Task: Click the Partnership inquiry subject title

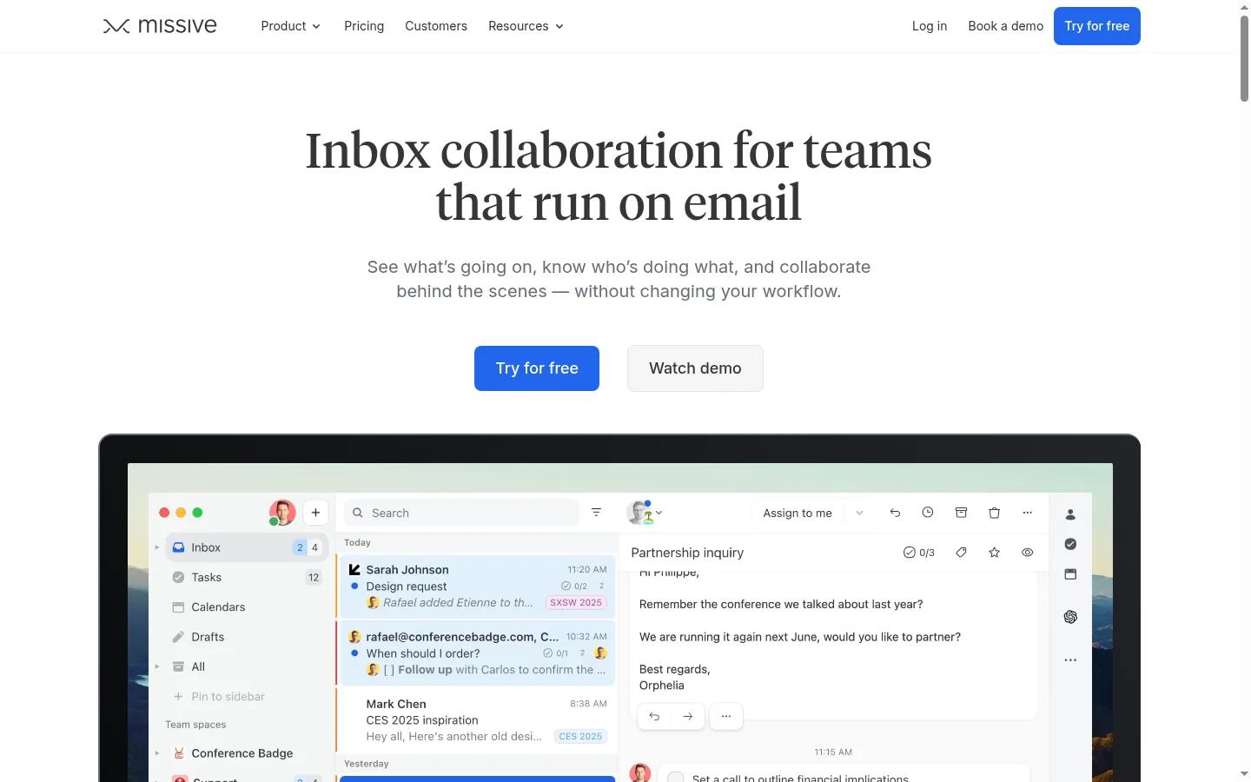Action: tap(687, 553)
